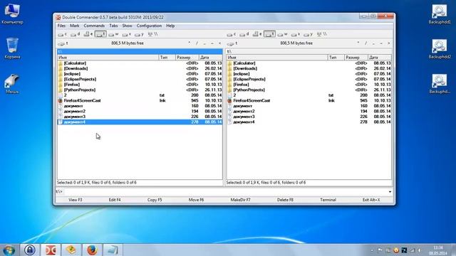The height and width of the screenshot is (256, 456).
Task: Select [Calculator] folder in left panel
Action: [140, 63]
